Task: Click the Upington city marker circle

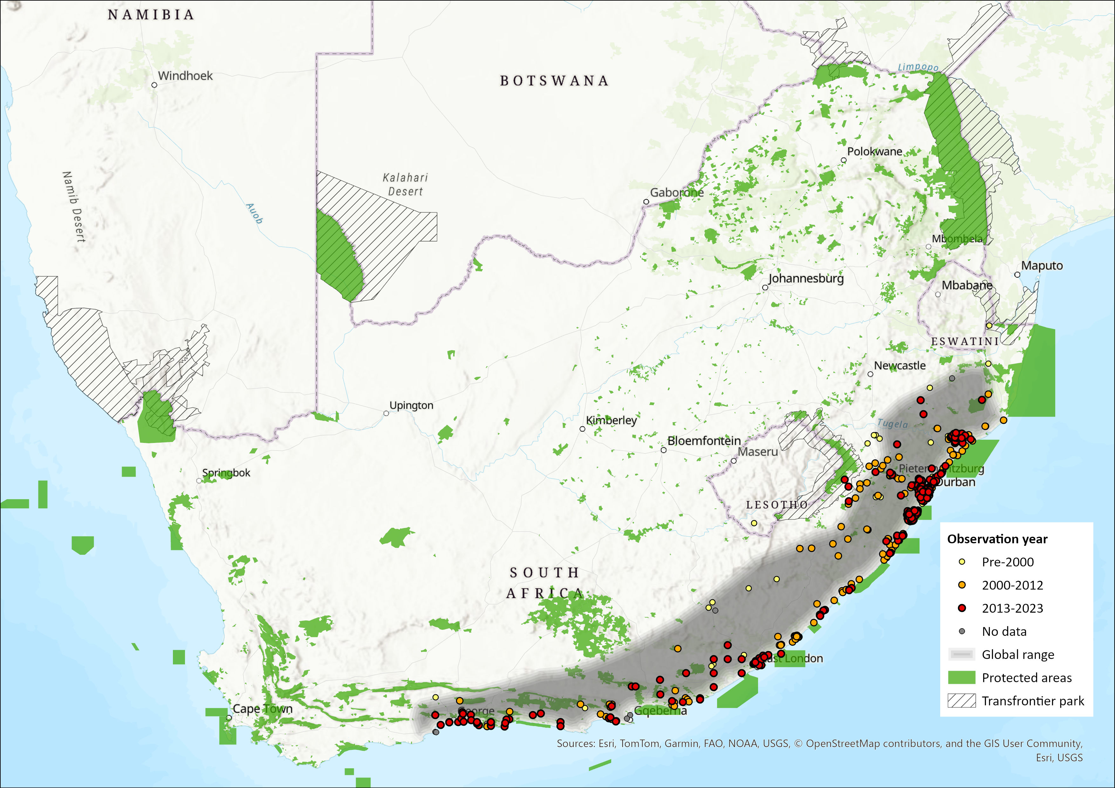Action: (386, 413)
